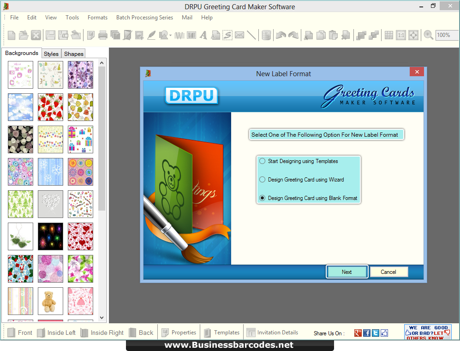Select the shapes tool icon
The height and width of the screenshot is (351, 460).
163,35
